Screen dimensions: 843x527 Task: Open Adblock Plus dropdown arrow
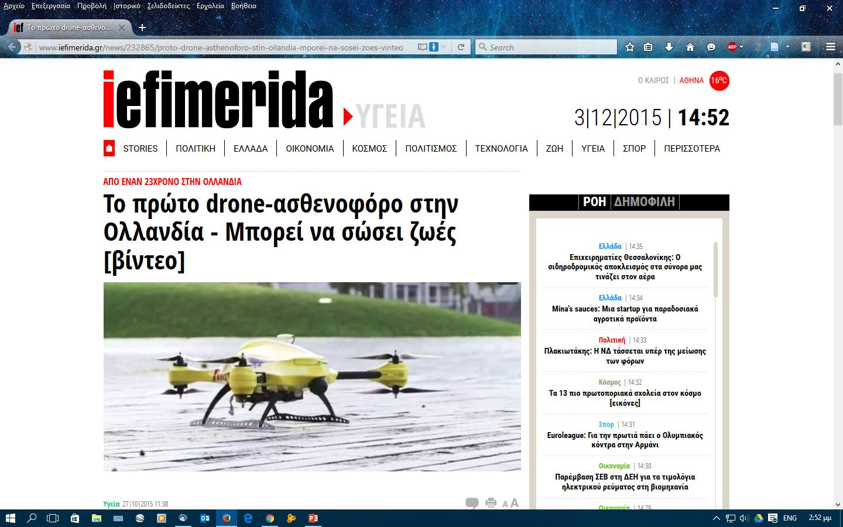click(x=742, y=47)
